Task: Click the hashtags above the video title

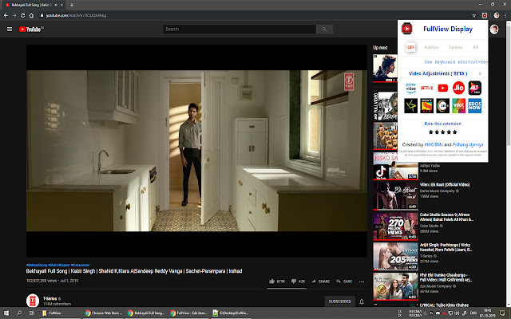Action: pos(57,265)
